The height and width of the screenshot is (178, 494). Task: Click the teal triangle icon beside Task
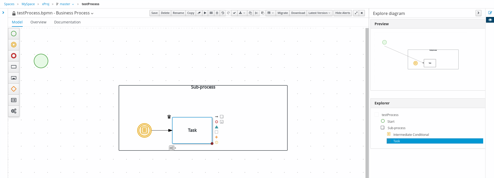point(216,127)
